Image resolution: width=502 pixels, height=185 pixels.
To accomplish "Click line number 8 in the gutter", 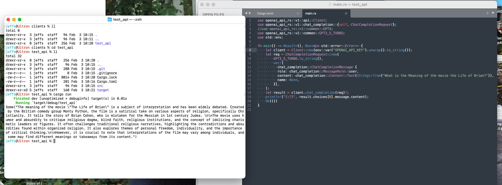I will pyautogui.click(x=250, y=50).
